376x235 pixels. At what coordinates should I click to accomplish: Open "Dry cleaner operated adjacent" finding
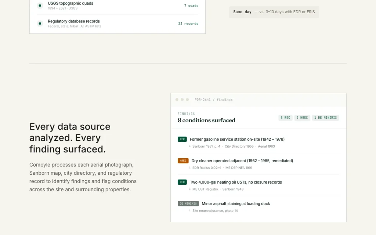click(242, 161)
